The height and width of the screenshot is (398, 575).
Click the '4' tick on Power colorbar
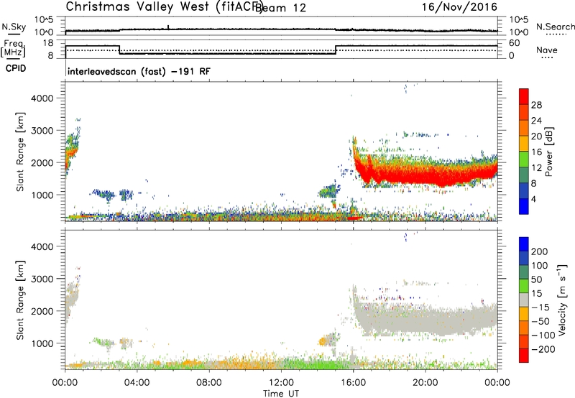click(534, 199)
